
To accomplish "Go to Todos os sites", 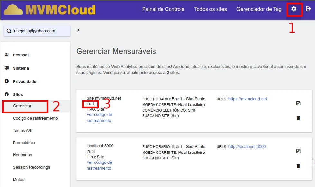I will (210, 9).
